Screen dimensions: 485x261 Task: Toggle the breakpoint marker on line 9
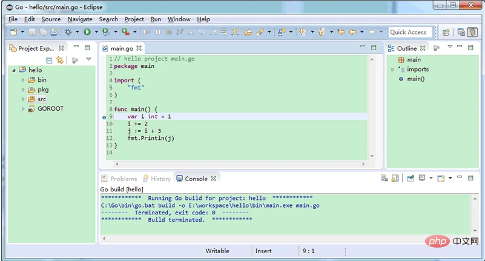[104, 117]
